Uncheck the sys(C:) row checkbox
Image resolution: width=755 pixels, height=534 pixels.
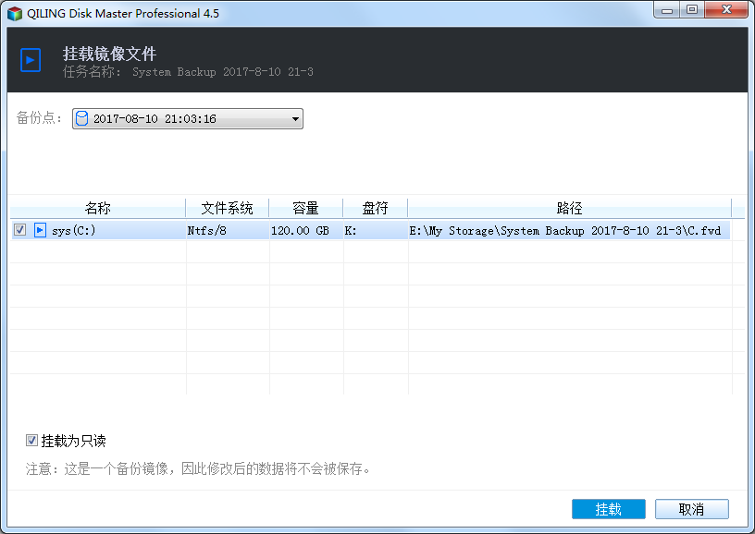19,230
